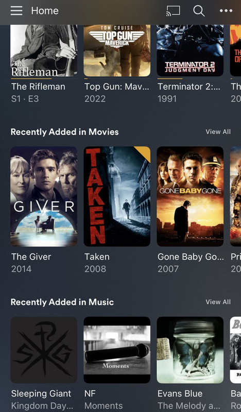View all Recently Added in Music

click(x=218, y=302)
